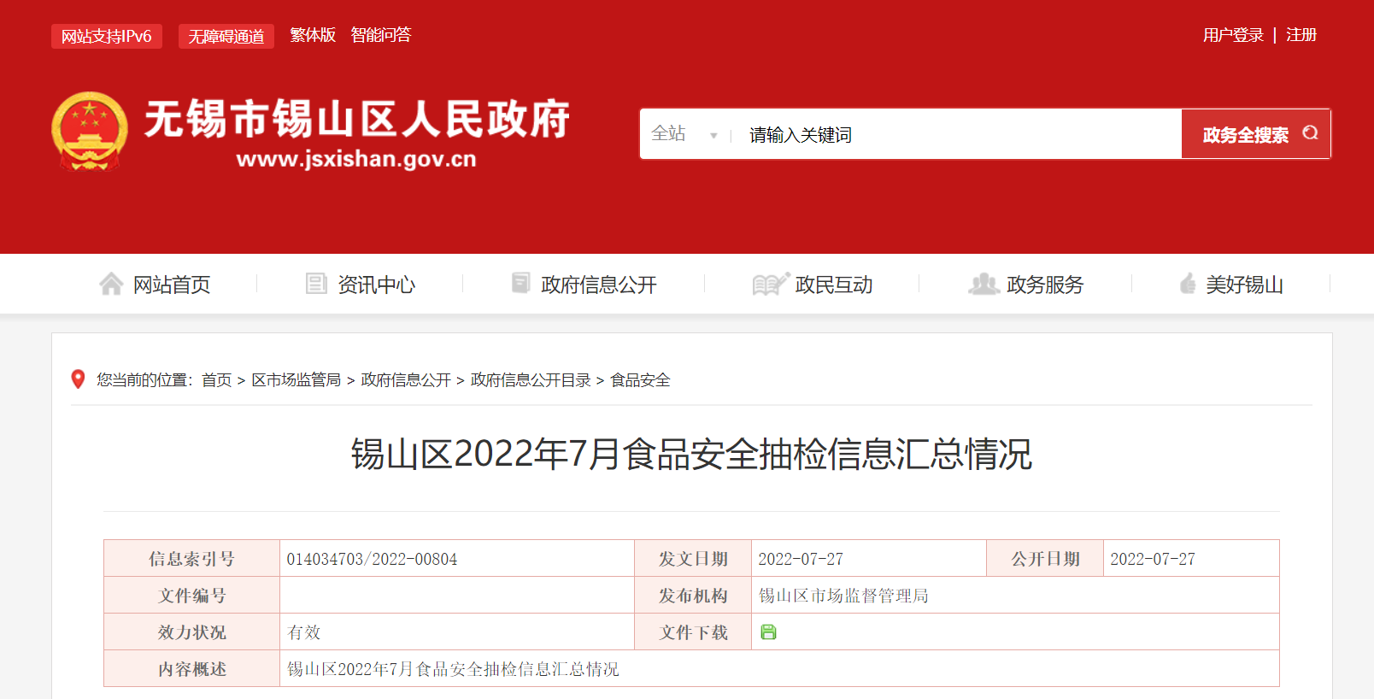The height and width of the screenshot is (699, 1374).
Task: Go to 区市场监管局 in breadcrumb
Action: (296, 380)
